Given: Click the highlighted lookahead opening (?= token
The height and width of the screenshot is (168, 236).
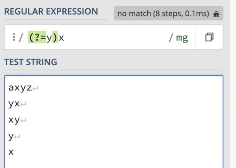Looking at the screenshot, I should [37, 37].
